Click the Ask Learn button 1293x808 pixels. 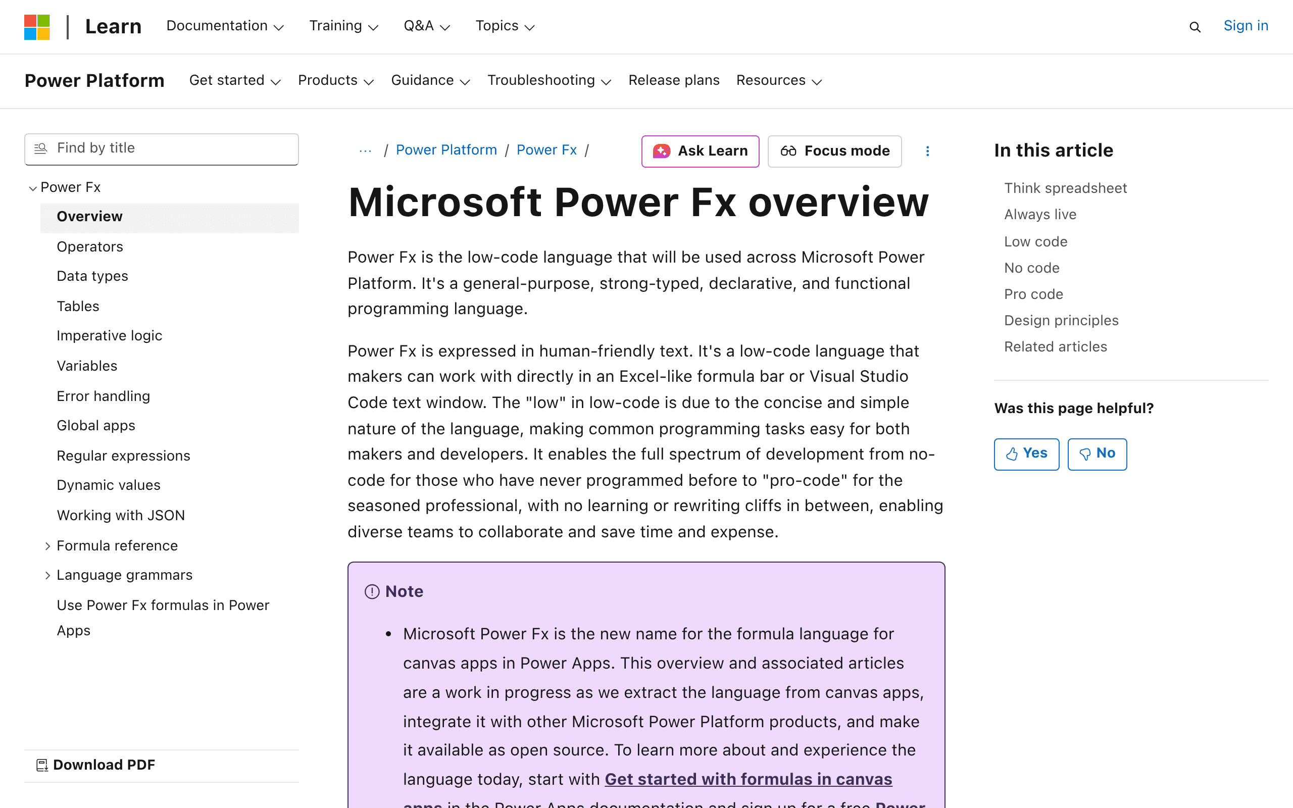(700, 151)
